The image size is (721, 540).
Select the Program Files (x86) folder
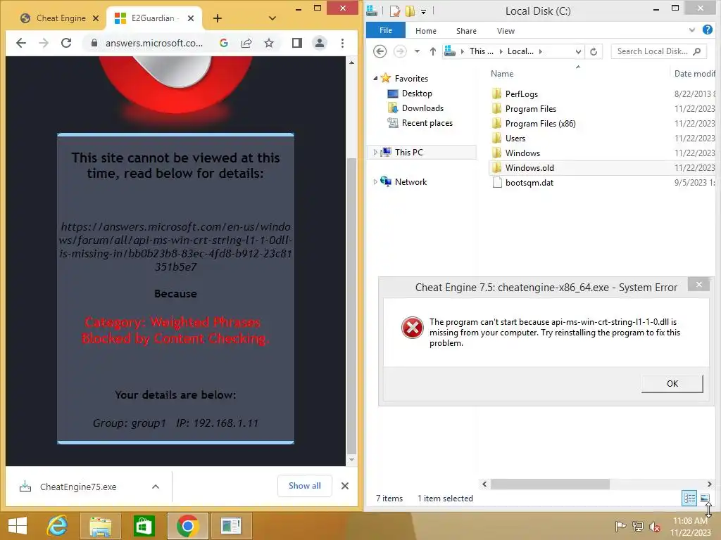coord(540,124)
